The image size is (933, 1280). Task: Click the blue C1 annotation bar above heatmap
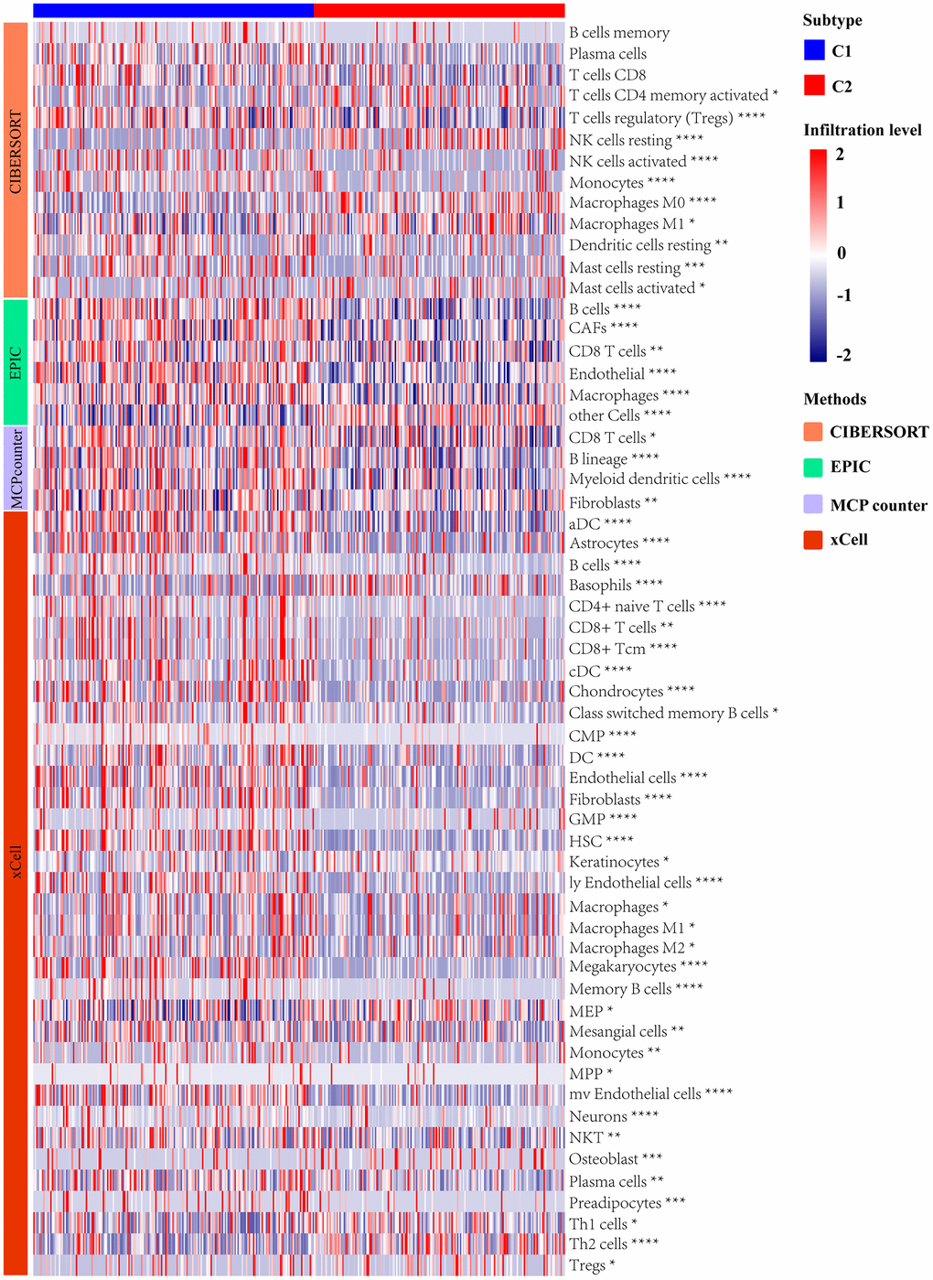[173, 10]
